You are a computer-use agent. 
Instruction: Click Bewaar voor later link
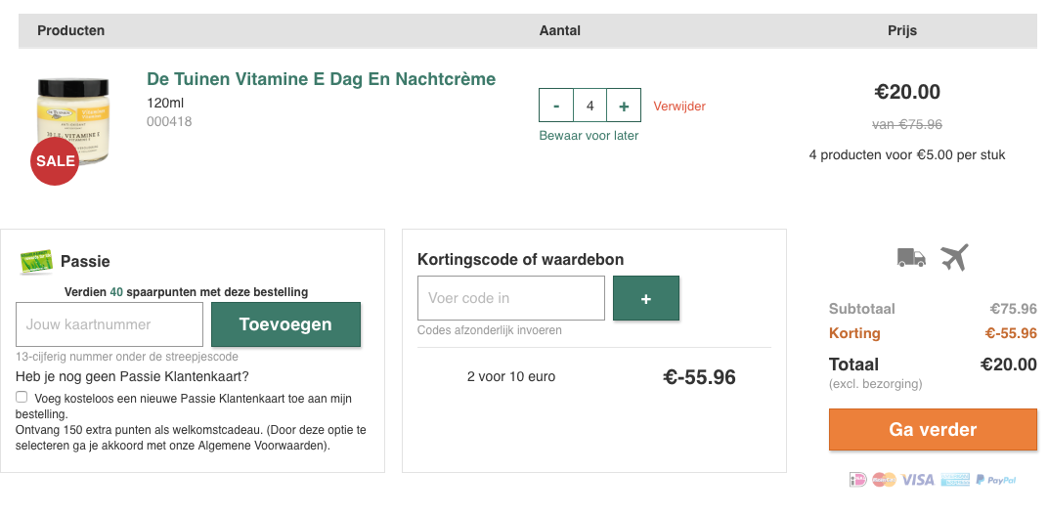[x=589, y=136]
